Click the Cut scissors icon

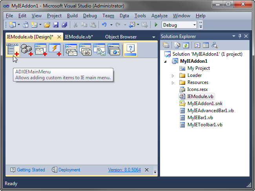(75, 25)
